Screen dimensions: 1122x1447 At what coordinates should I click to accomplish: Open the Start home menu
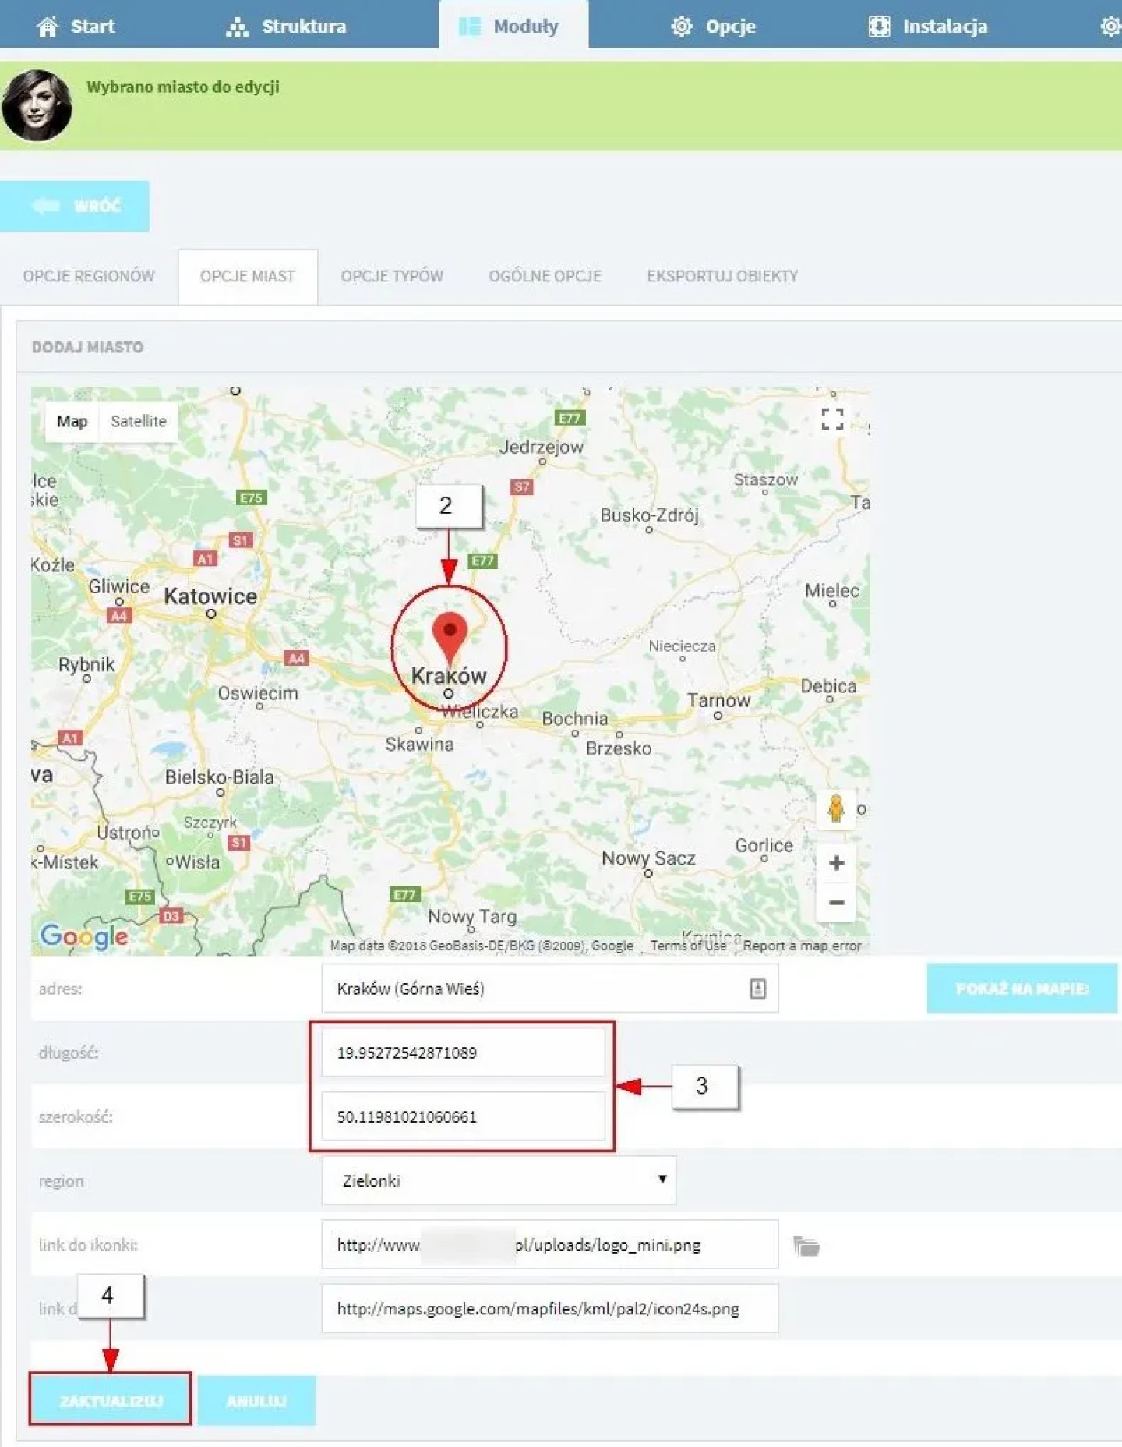[76, 26]
